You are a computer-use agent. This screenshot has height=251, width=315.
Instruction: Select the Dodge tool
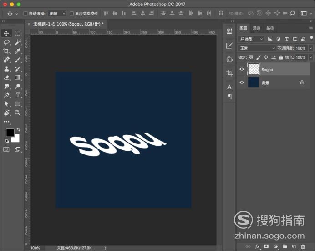pos(18,87)
